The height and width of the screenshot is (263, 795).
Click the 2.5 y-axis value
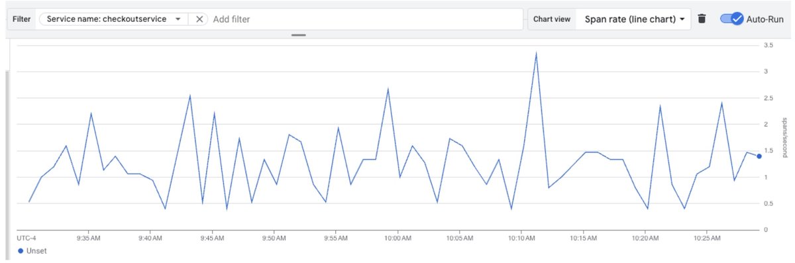point(769,98)
